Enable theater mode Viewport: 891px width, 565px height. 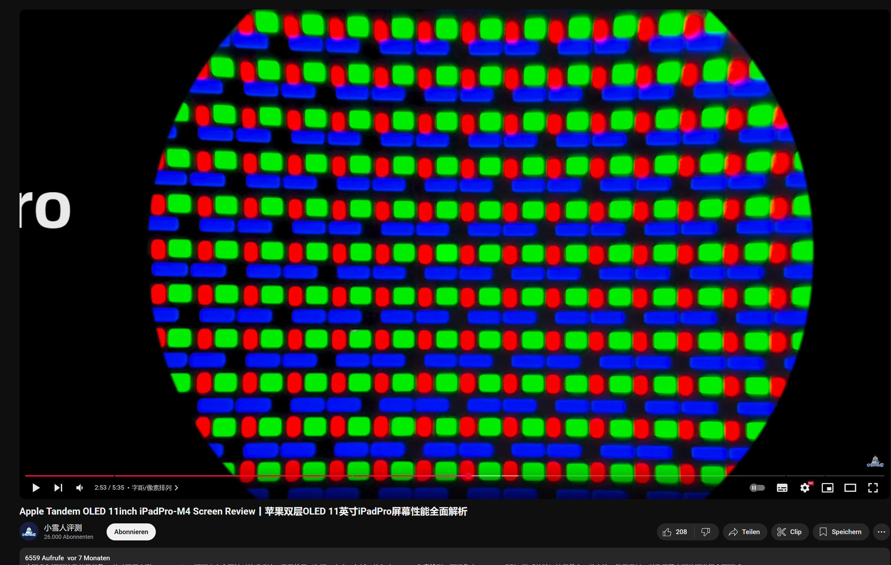tap(850, 488)
